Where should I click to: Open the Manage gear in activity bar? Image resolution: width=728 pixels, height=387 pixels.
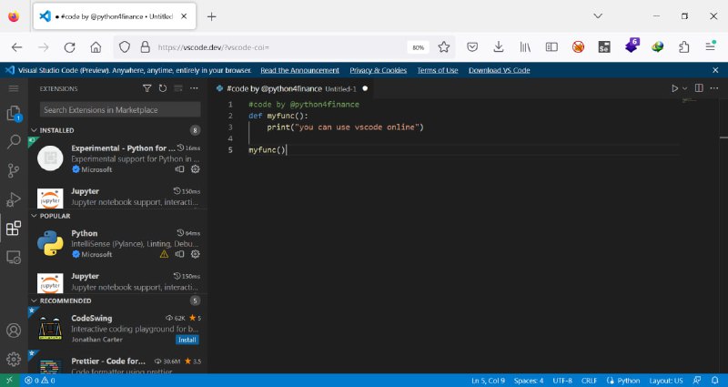coord(14,359)
